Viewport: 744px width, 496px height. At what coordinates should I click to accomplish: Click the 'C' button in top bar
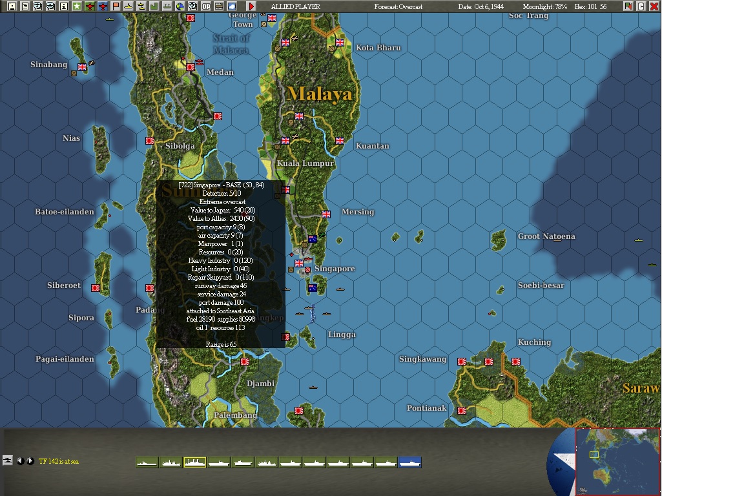(641, 6)
